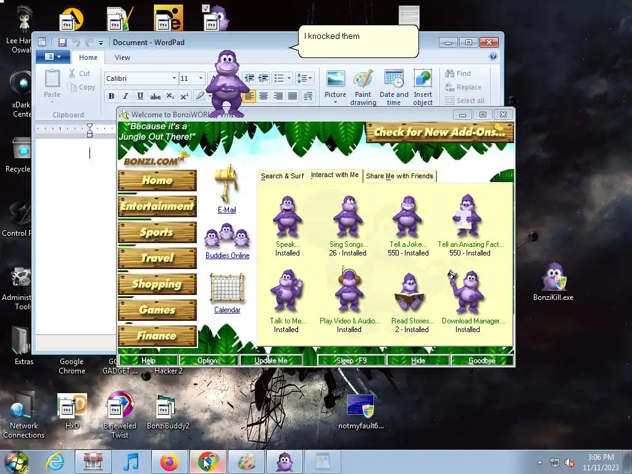Open the WordPad application menu button
632x474 pixels.
coord(53,56)
